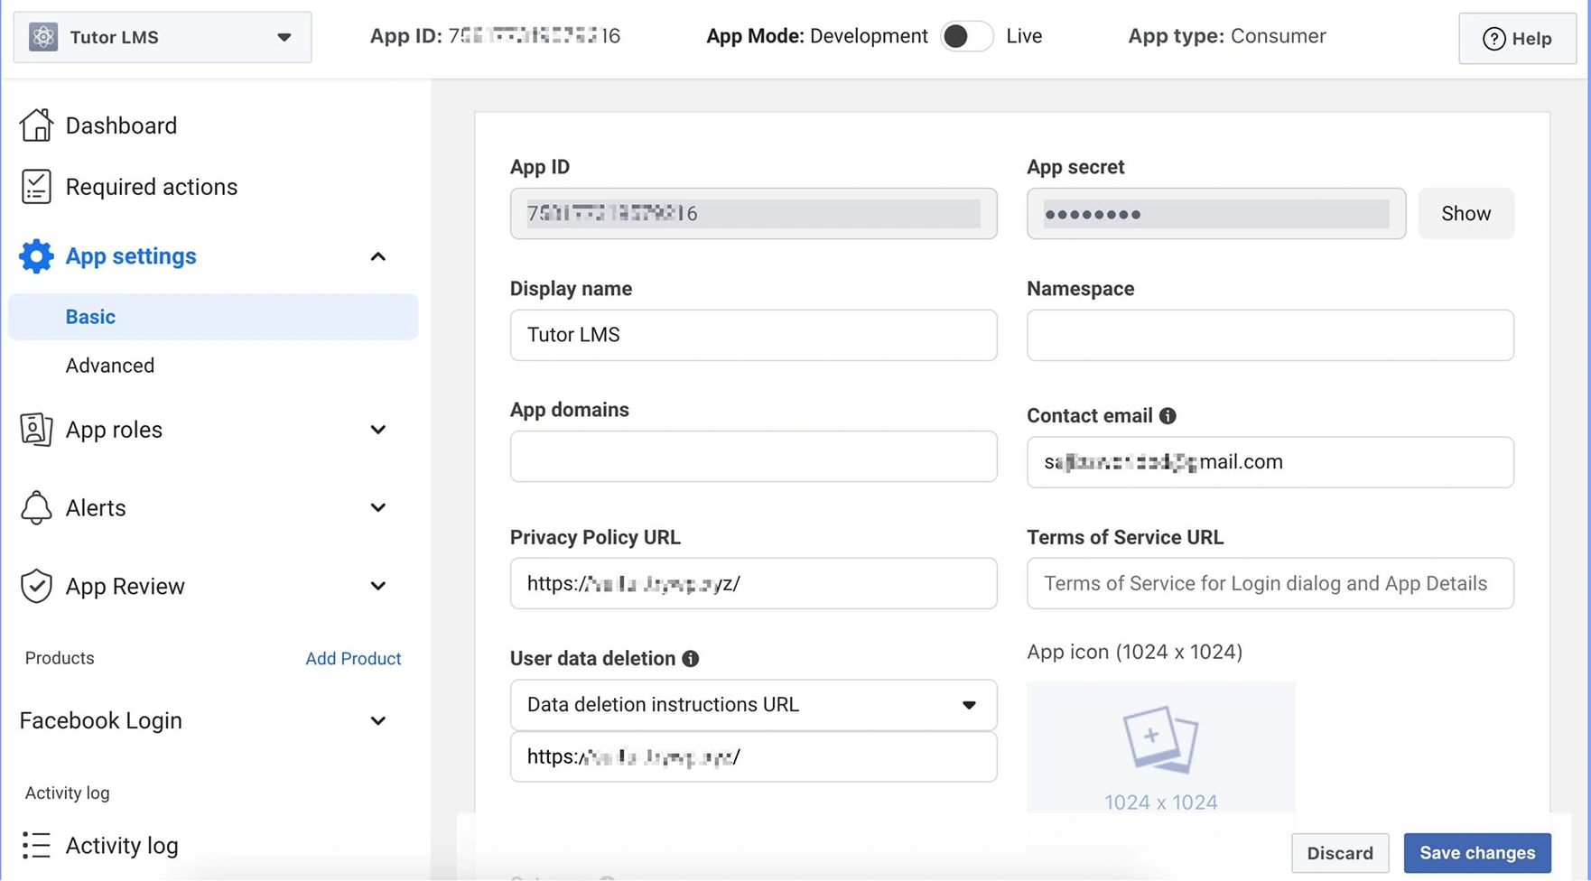Click the App ID number in header
The image size is (1591, 881).
[535, 36]
